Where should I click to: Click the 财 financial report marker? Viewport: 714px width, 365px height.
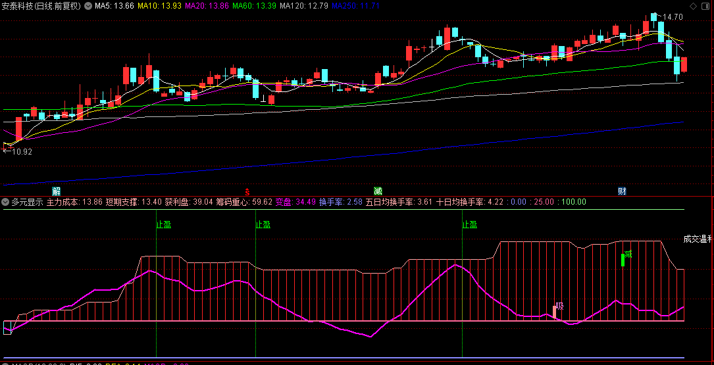point(622,191)
